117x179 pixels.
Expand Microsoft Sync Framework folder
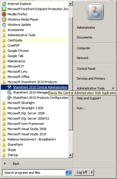35,124
